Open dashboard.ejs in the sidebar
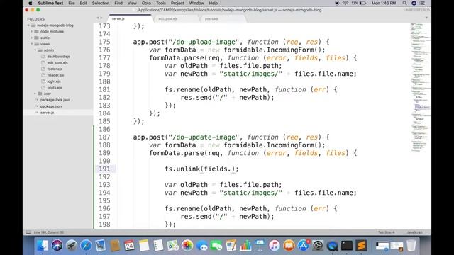The height and width of the screenshot is (255, 454). click(58, 57)
